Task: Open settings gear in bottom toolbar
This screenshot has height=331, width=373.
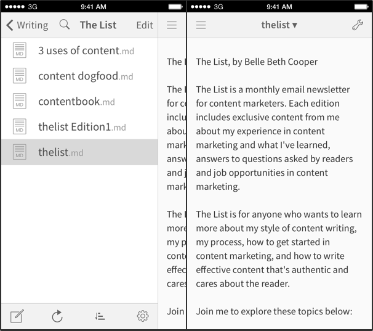Action: click(143, 316)
